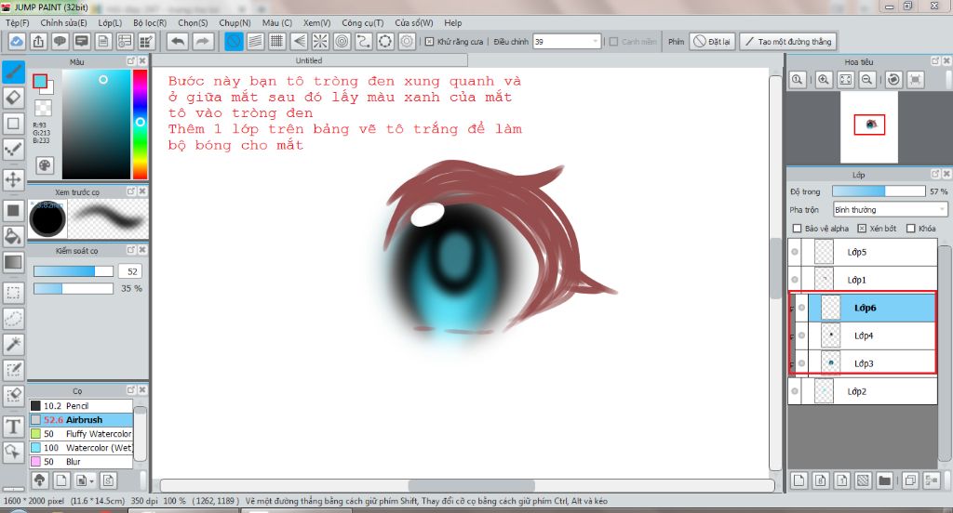The height and width of the screenshot is (513, 953).
Task: Select the Blur brush
Action: pyautogui.click(x=81, y=461)
